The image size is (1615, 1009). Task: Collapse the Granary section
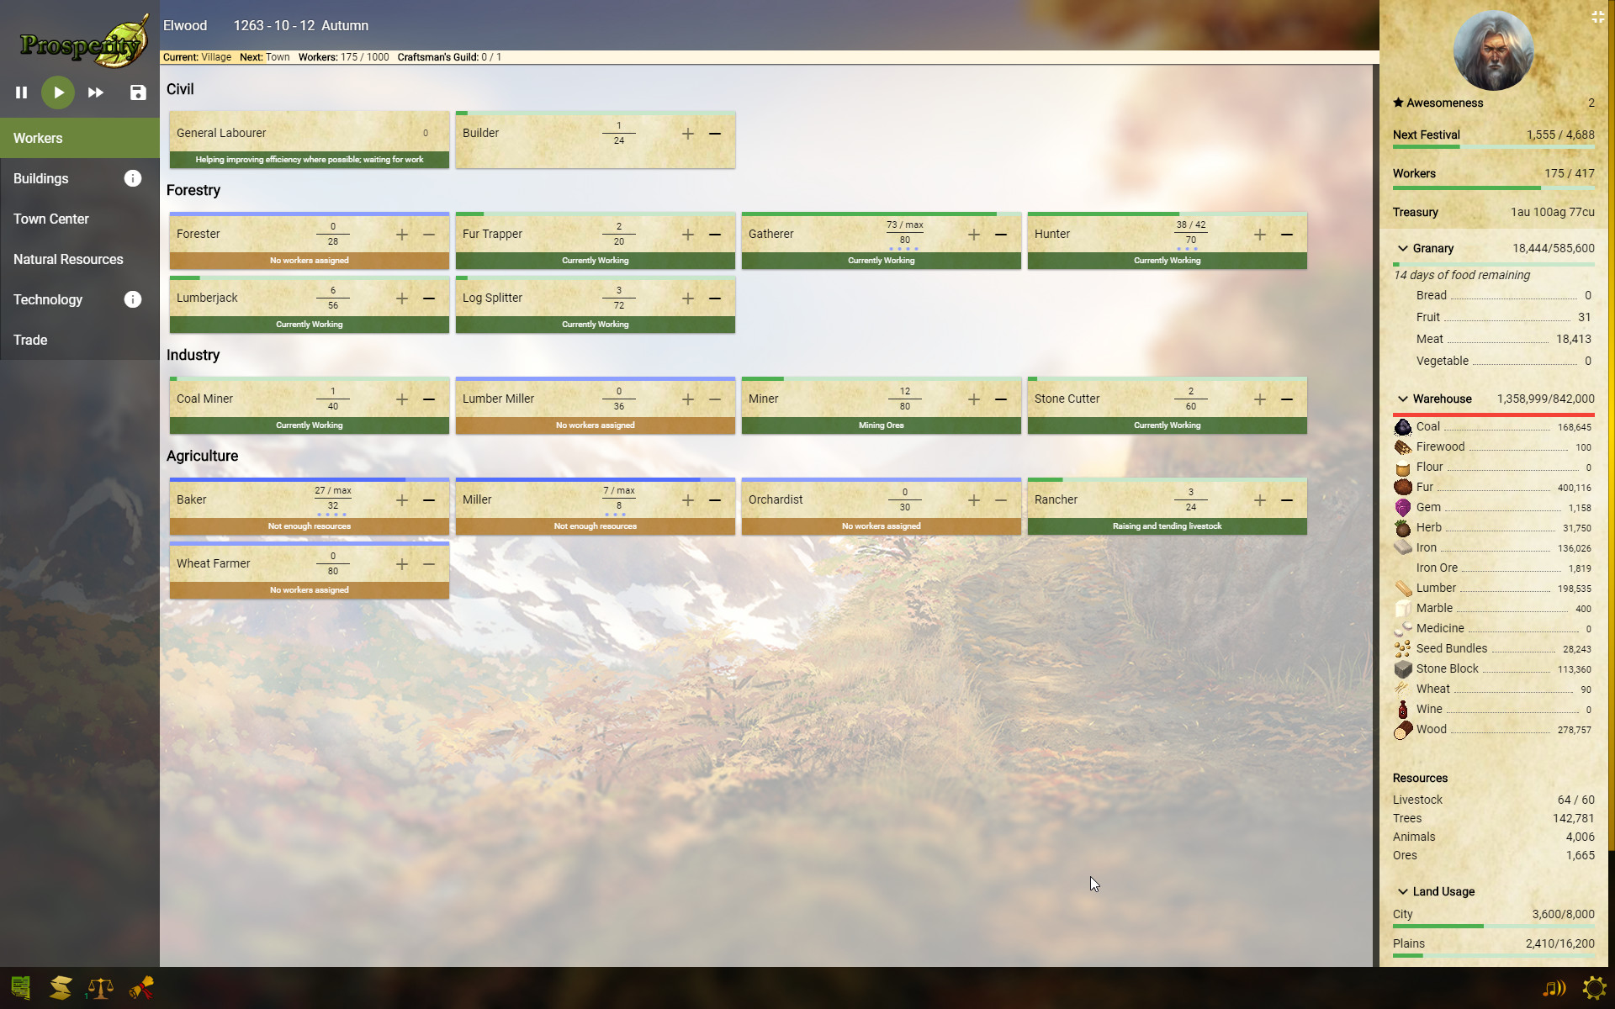click(x=1402, y=248)
